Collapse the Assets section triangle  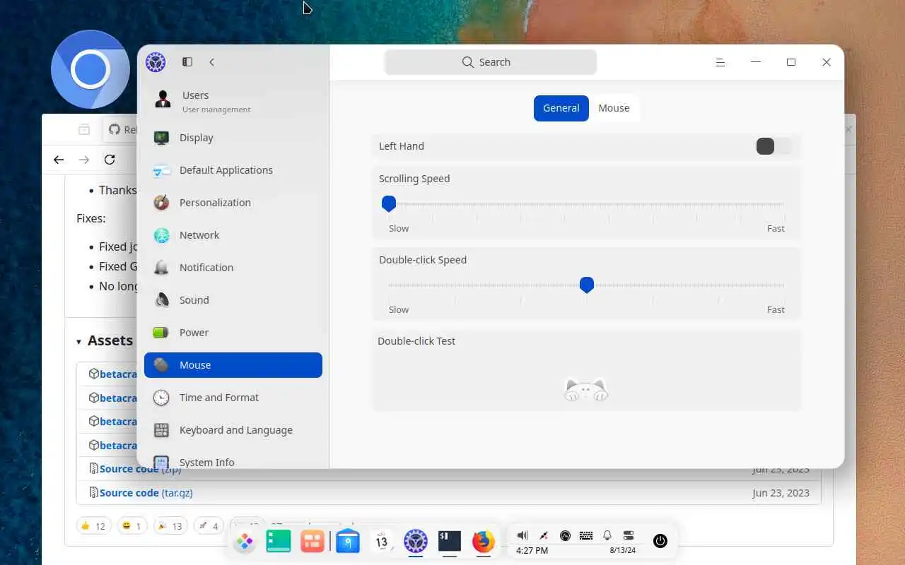[x=78, y=342]
